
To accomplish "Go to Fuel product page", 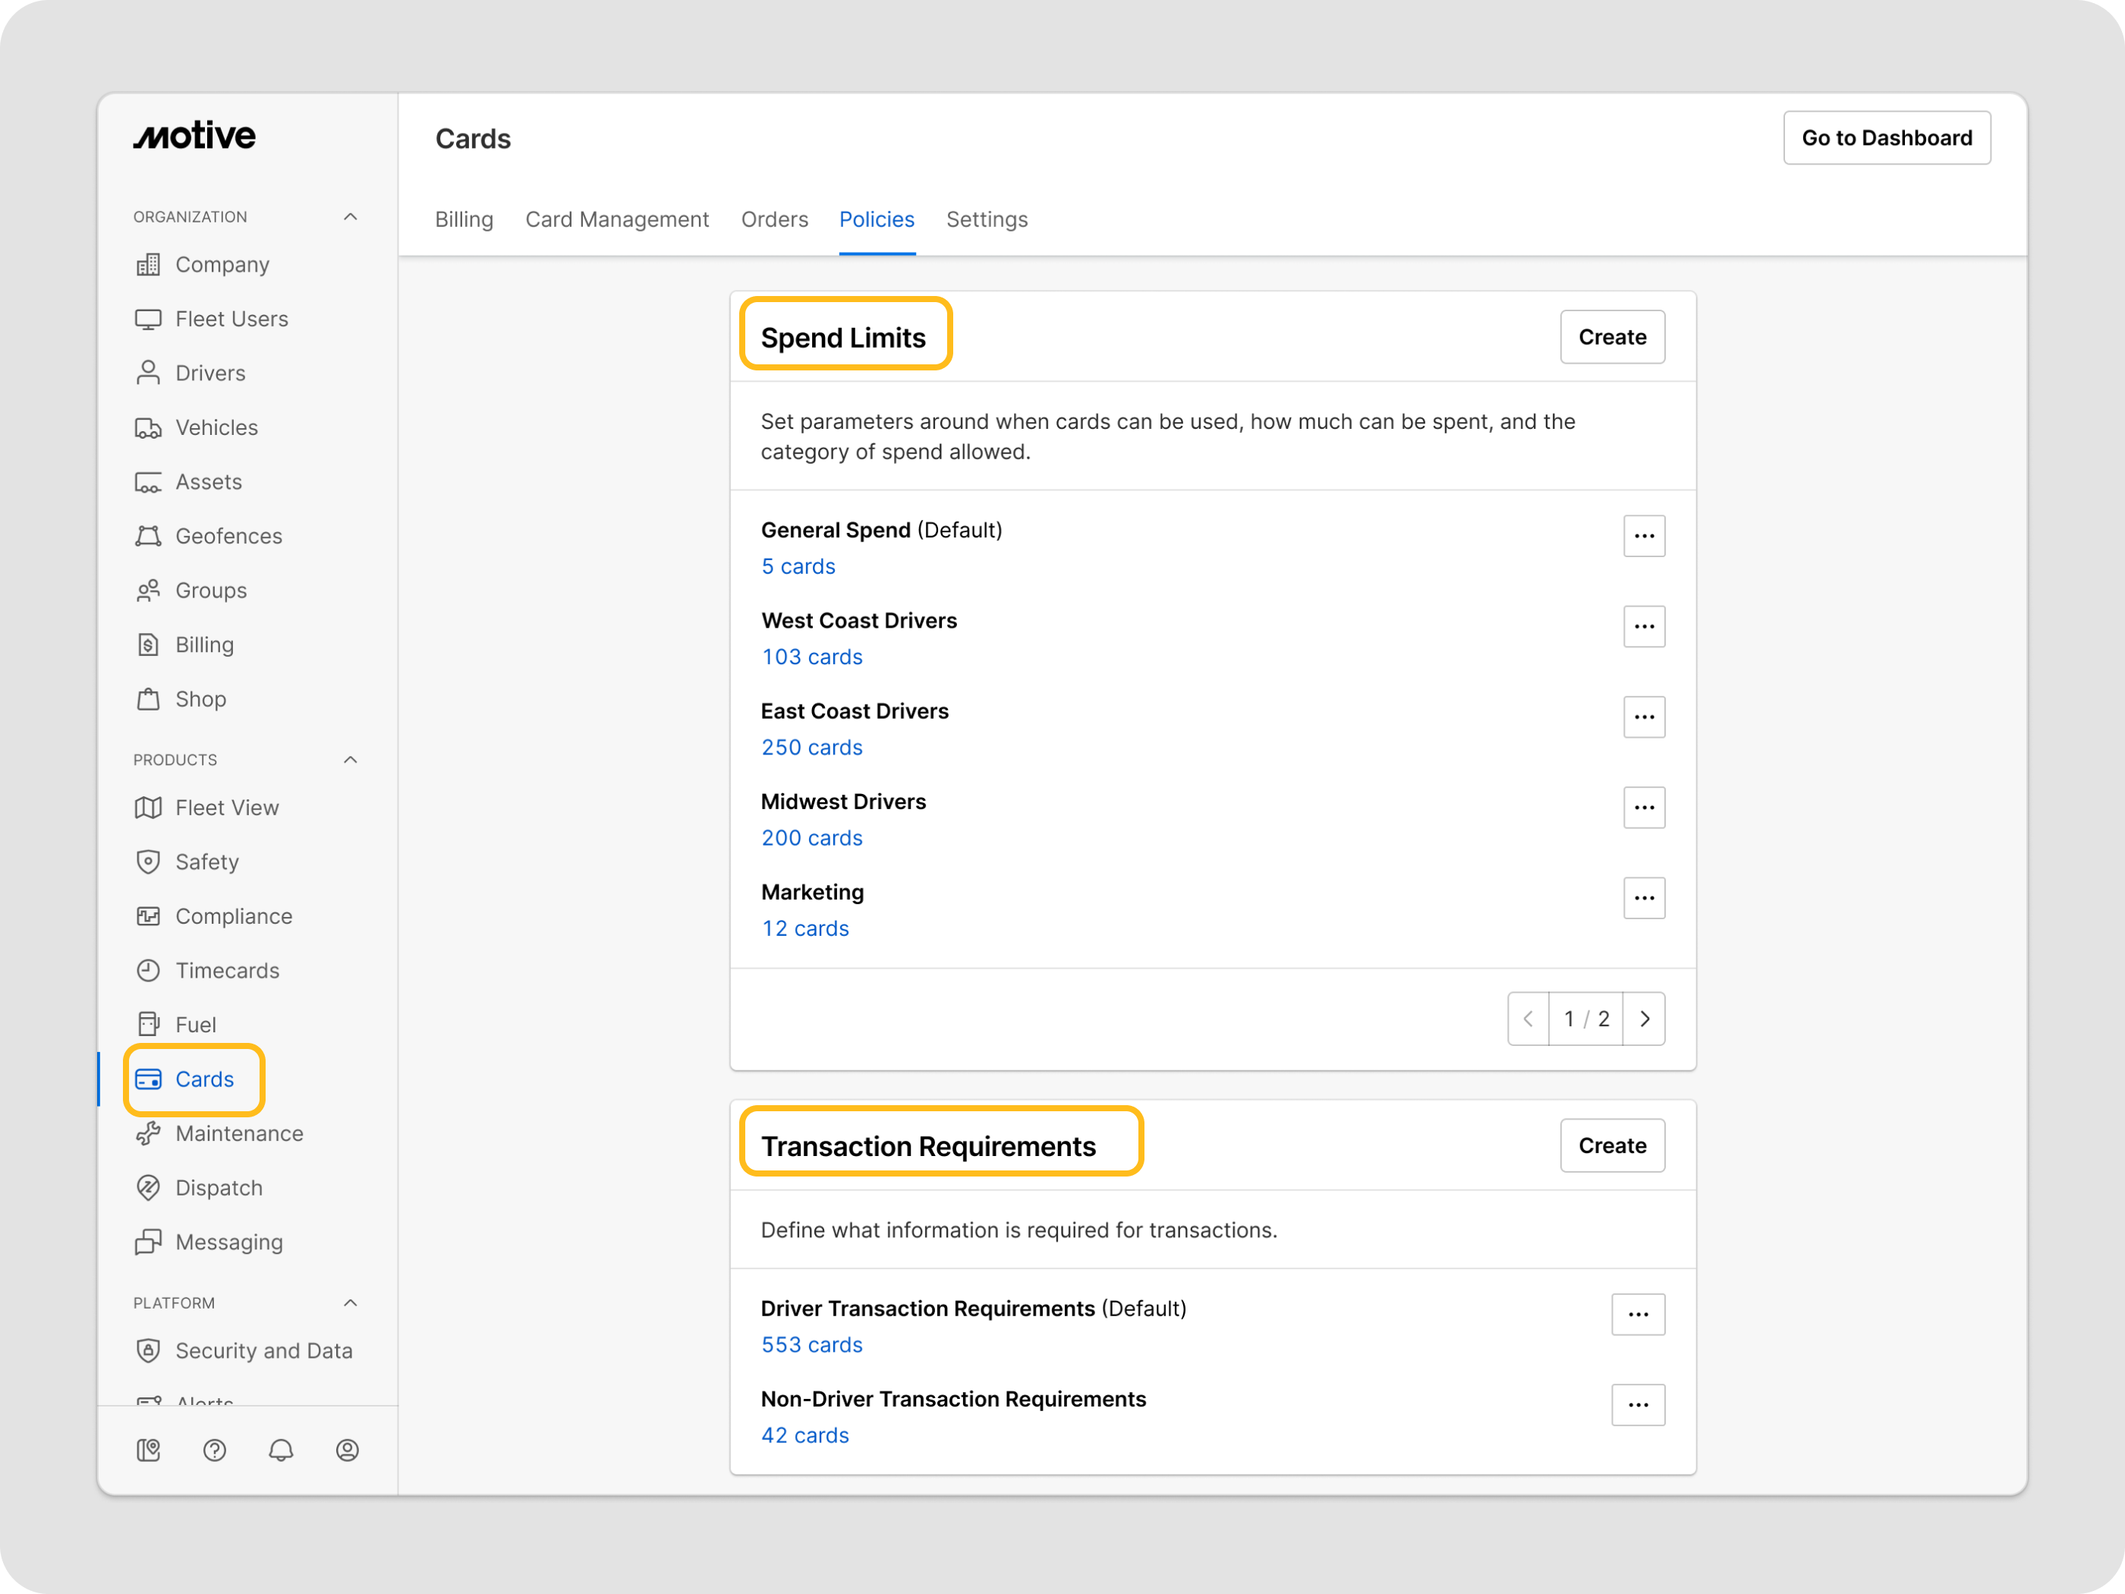I will tap(195, 1024).
